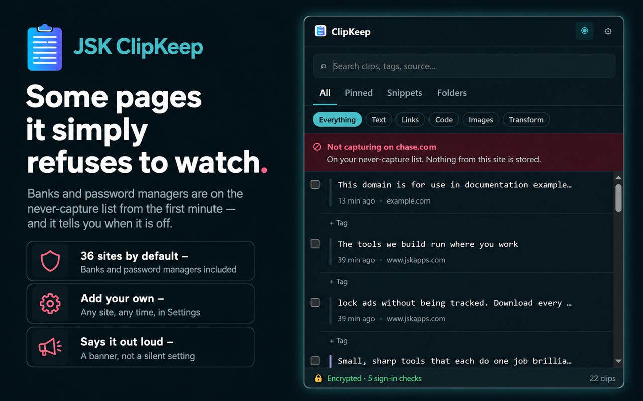
Task: Click the red no-capture icon in banner
Action: (x=317, y=147)
